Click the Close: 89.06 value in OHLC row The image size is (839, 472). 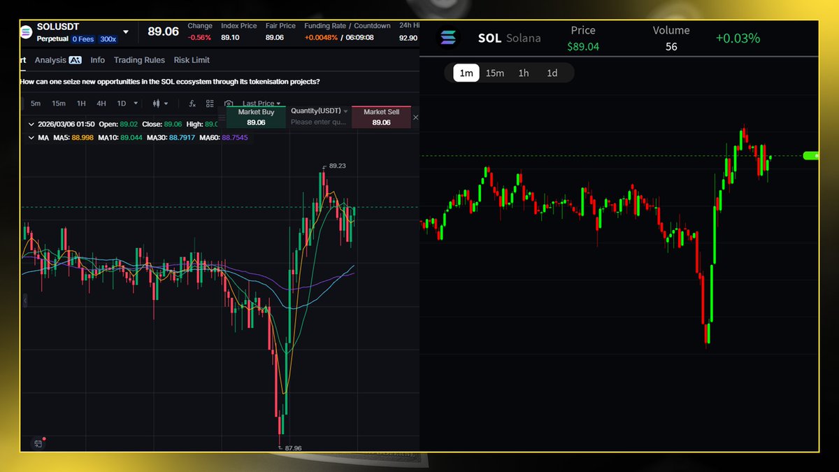tap(162, 124)
